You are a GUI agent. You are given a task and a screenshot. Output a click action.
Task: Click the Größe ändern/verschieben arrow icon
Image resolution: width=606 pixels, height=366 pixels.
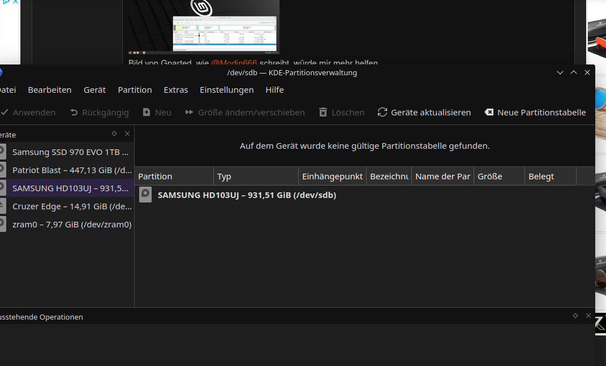pos(189,113)
